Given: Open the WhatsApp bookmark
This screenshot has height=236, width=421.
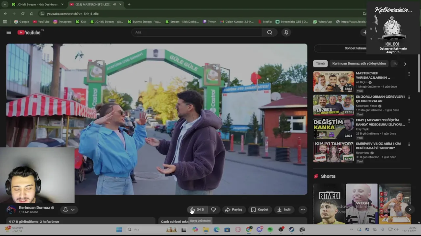Looking at the screenshot, I should [322, 22].
